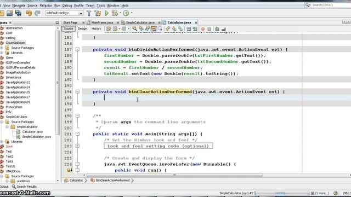Switch to the Start Page tab
The height and width of the screenshot is (197, 351).
(x=70, y=22)
